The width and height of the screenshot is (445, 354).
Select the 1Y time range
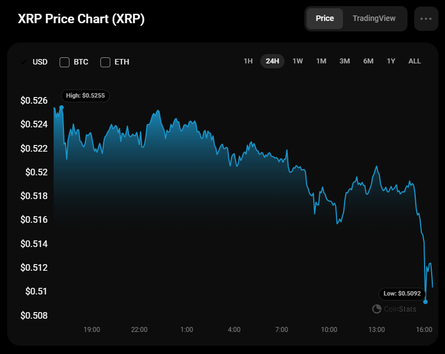click(391, 61)
